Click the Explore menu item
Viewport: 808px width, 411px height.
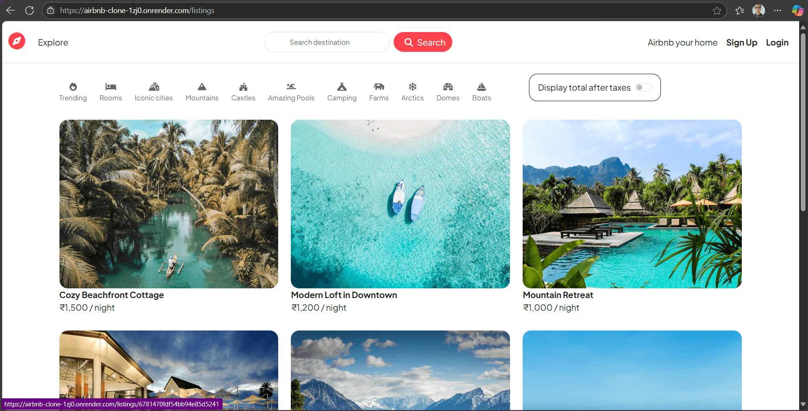(53, 42)
